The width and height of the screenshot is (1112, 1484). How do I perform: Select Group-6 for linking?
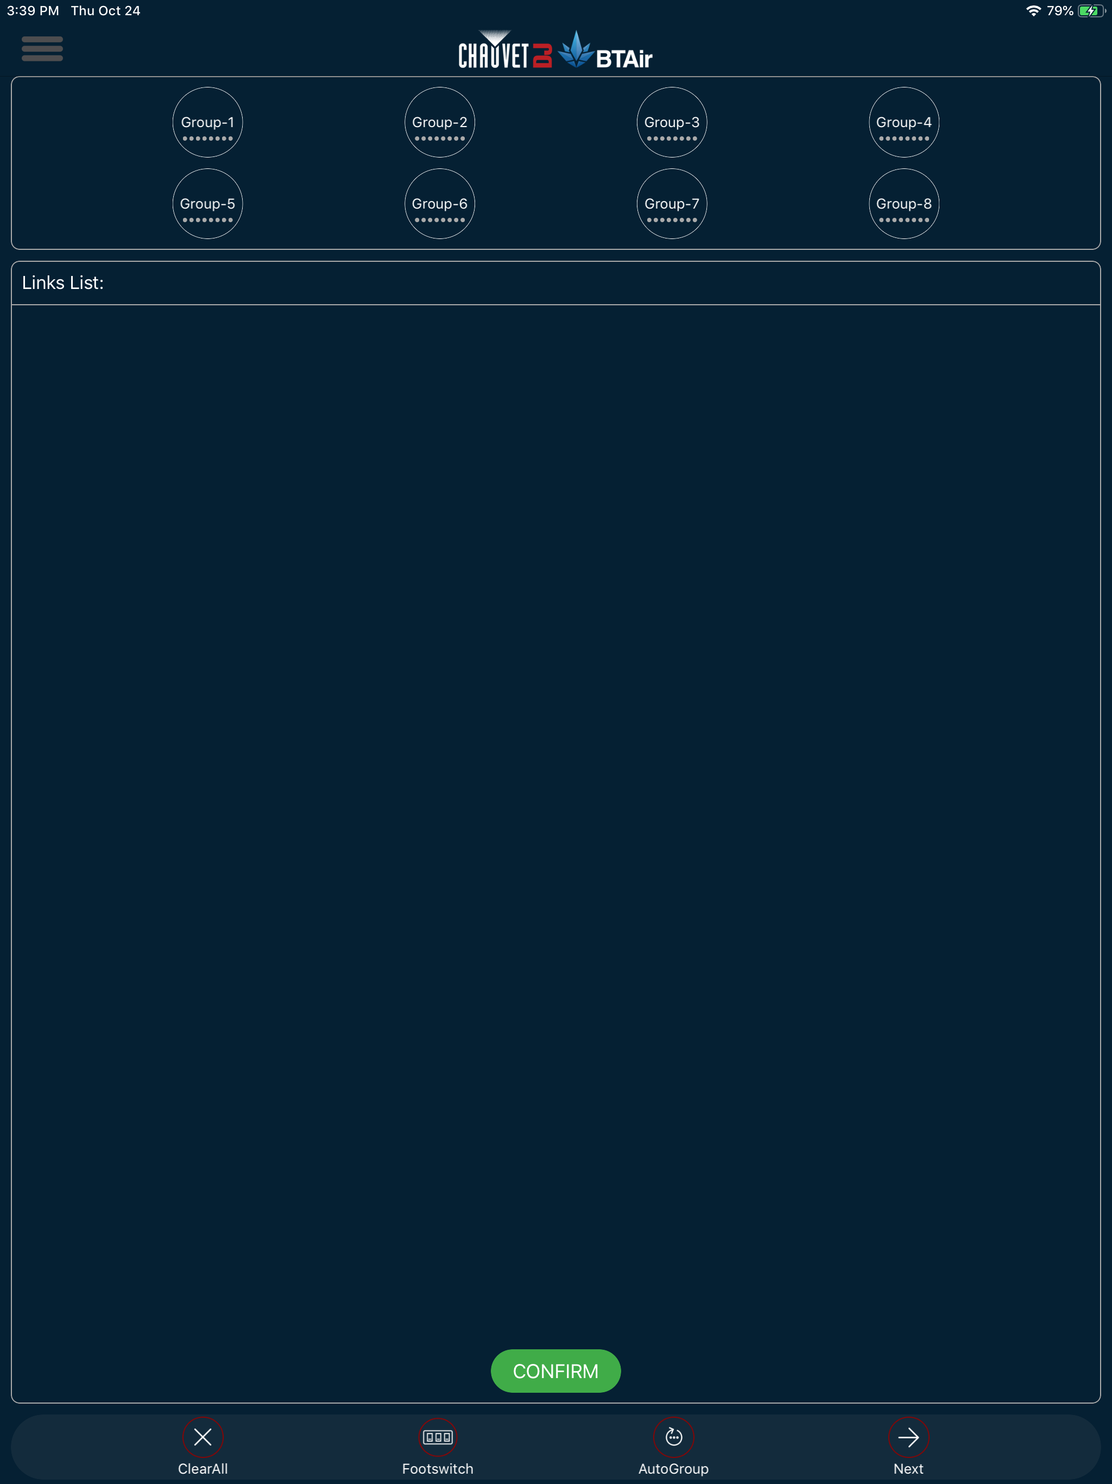tap(439, 204)
